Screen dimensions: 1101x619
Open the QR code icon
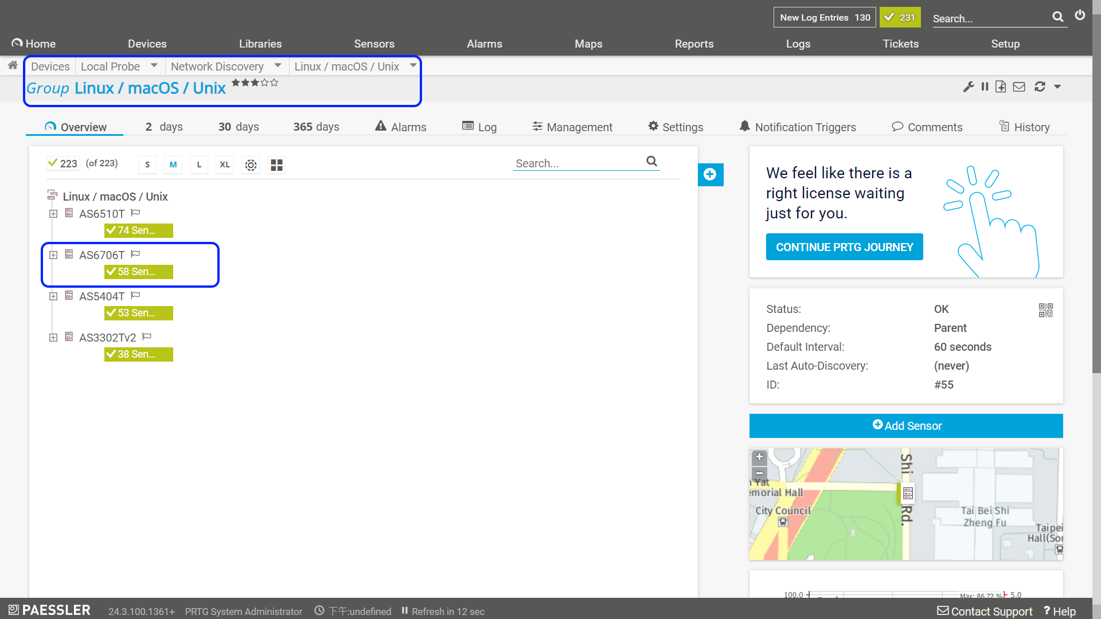[1045, 310]
